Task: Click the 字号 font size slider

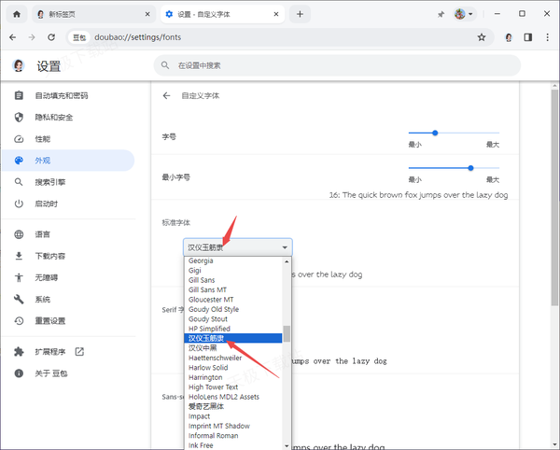Action: coord(454,133)
